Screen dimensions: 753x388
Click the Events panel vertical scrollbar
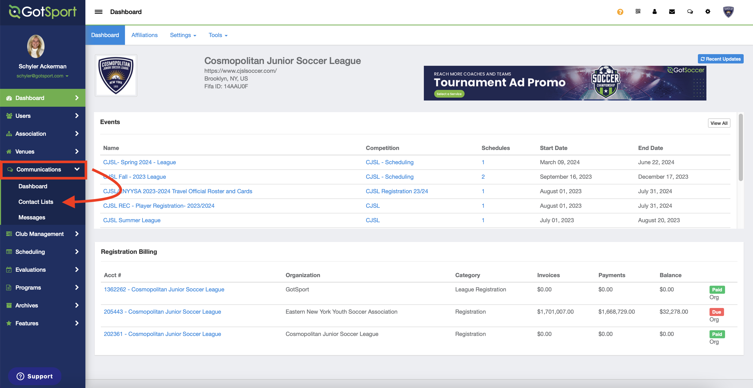click(740, 147)
